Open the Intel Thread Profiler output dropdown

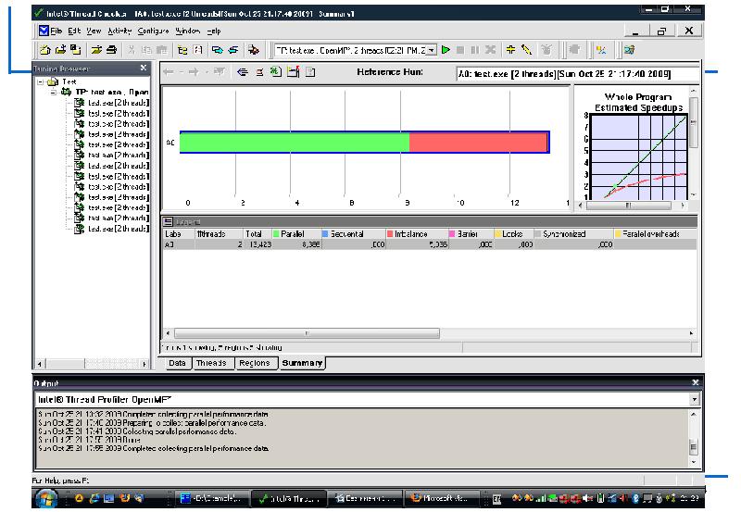coord(695,398)
